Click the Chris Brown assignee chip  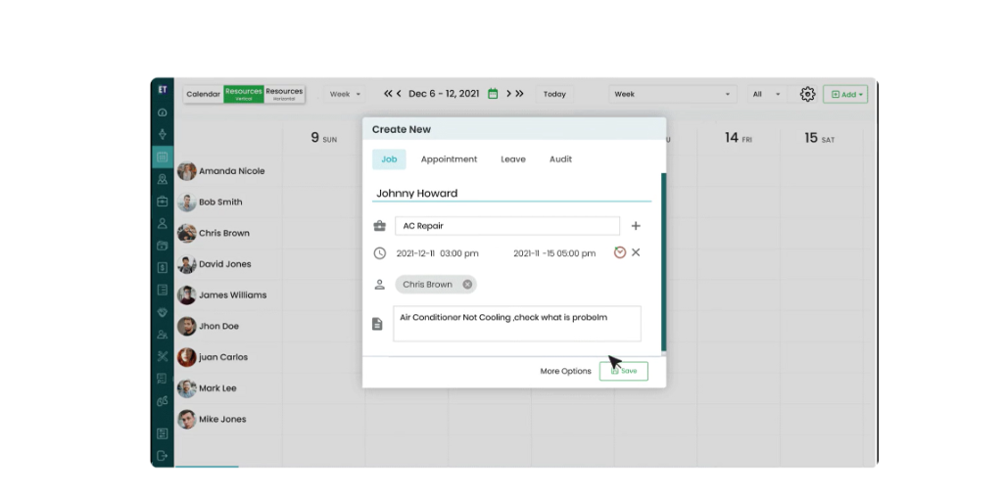point(436,285)
